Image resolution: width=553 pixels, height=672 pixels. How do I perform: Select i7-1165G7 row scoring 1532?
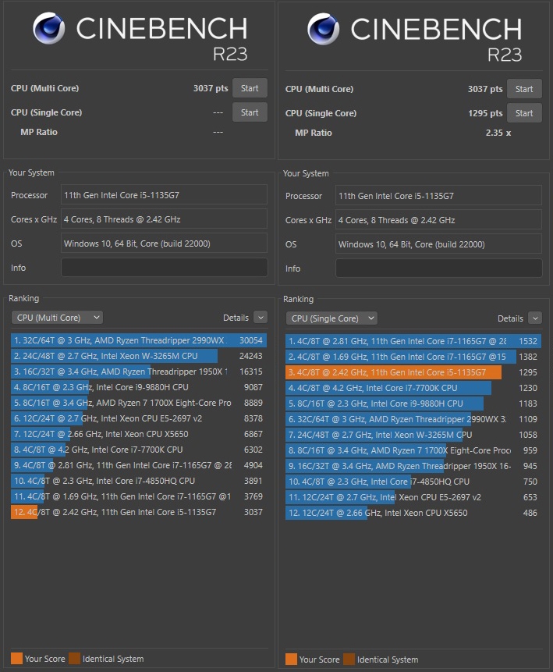[413, 341]
